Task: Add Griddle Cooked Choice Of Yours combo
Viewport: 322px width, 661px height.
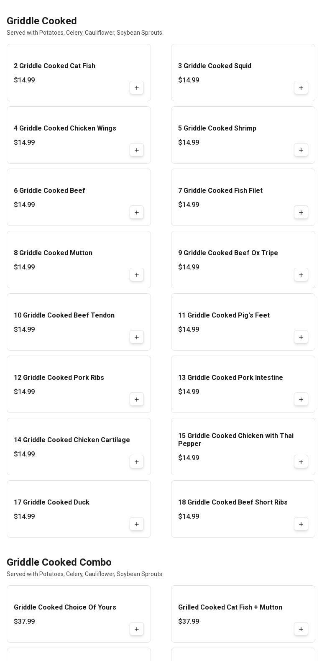Action: pyautogui.click(x=137, y=629)
